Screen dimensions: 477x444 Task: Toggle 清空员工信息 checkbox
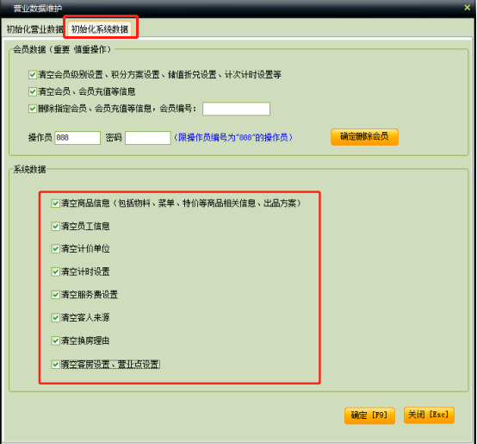(55, 226)
